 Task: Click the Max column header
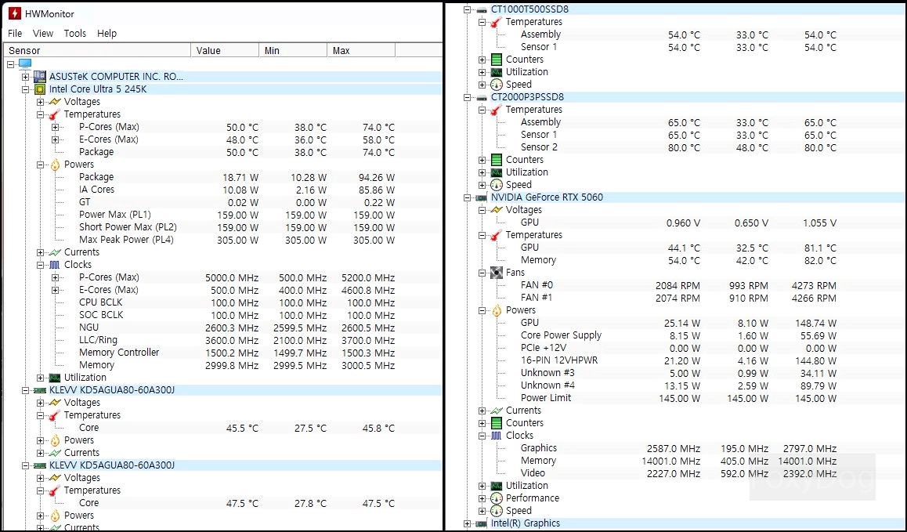[362, 50]
